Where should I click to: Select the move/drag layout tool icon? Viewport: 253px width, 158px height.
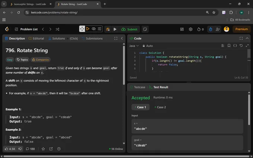pos(82,29)
